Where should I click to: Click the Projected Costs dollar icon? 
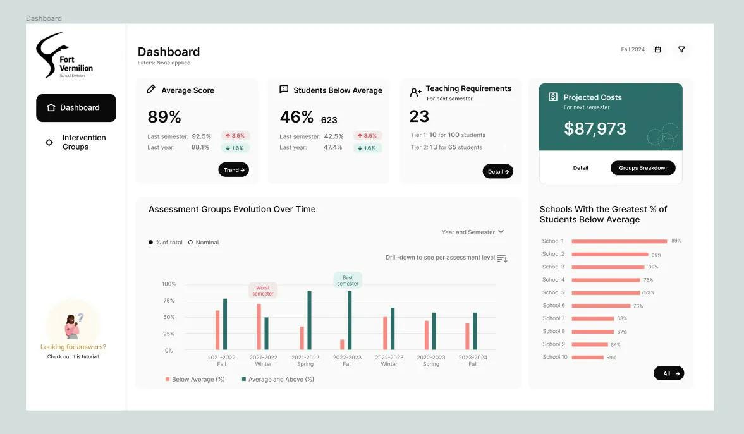click(x=552, y=97)
